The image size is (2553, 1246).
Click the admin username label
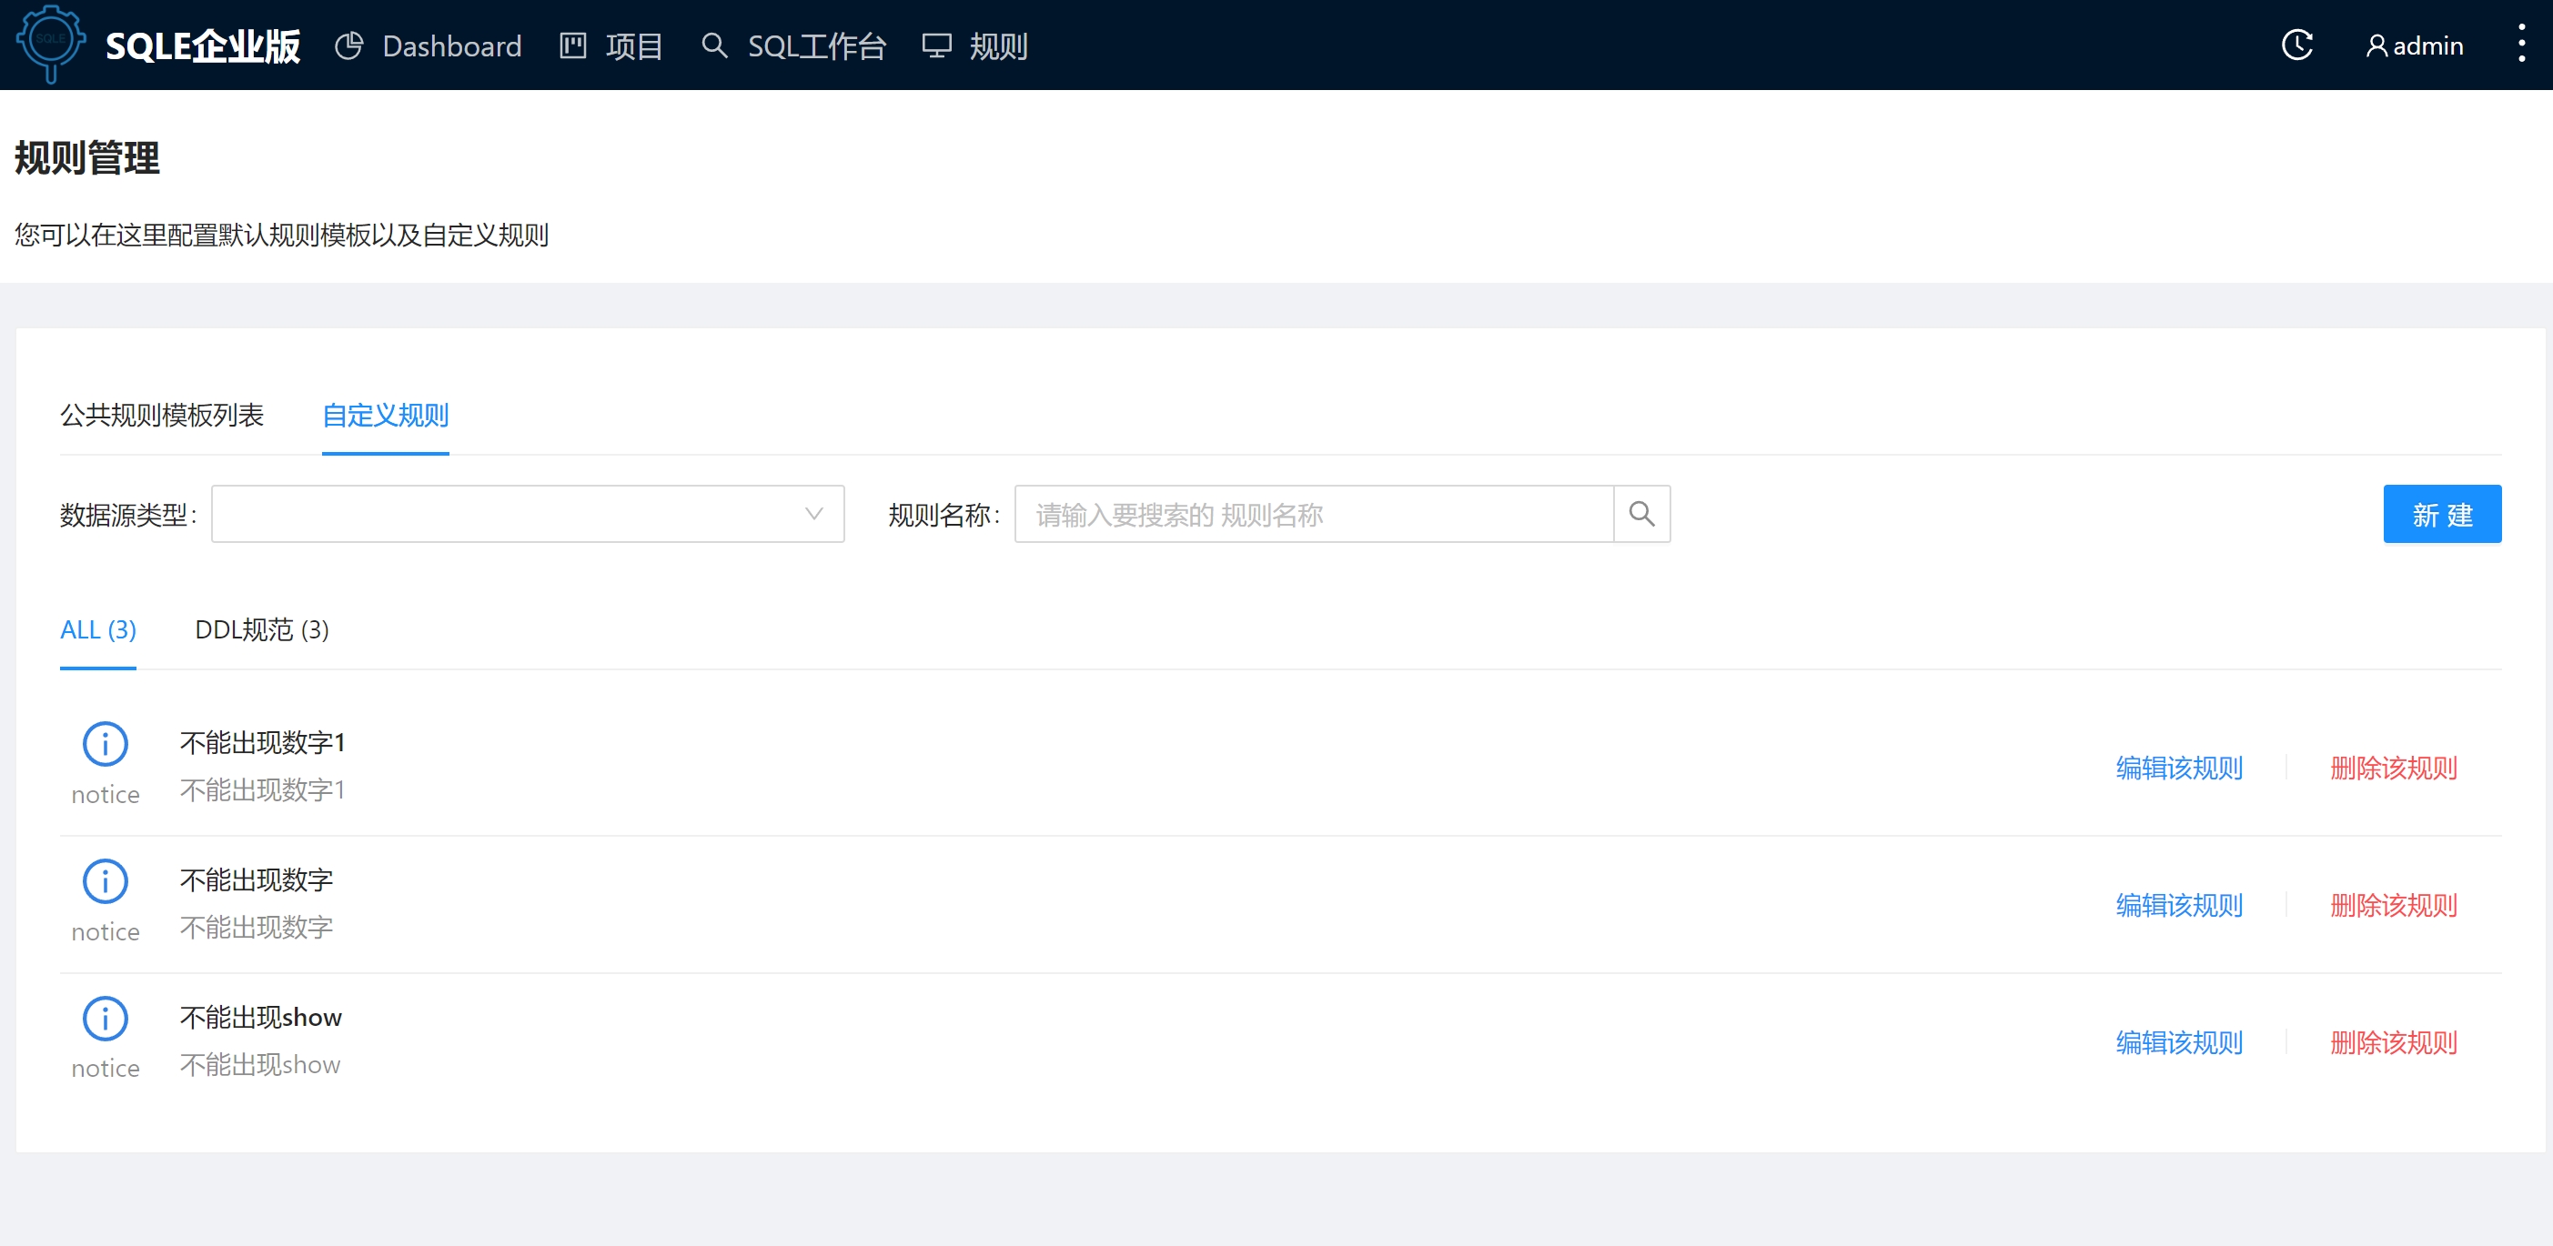(x=2427, y=45)
